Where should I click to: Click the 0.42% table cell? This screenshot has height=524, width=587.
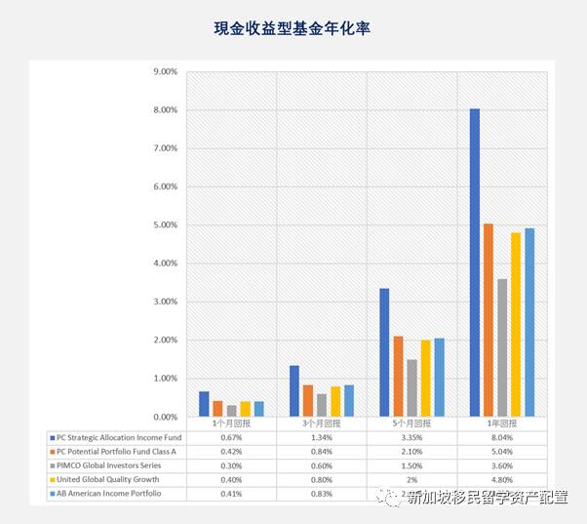click(x=231, y=452)
